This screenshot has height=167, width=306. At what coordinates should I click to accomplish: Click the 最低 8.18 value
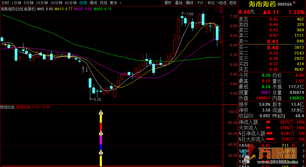tap(266, 87)
